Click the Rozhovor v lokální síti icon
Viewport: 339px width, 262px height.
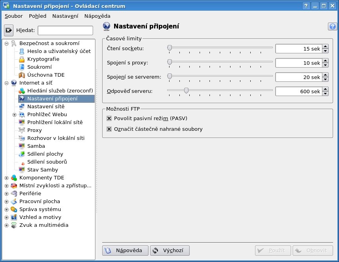[x=22, y=138]
